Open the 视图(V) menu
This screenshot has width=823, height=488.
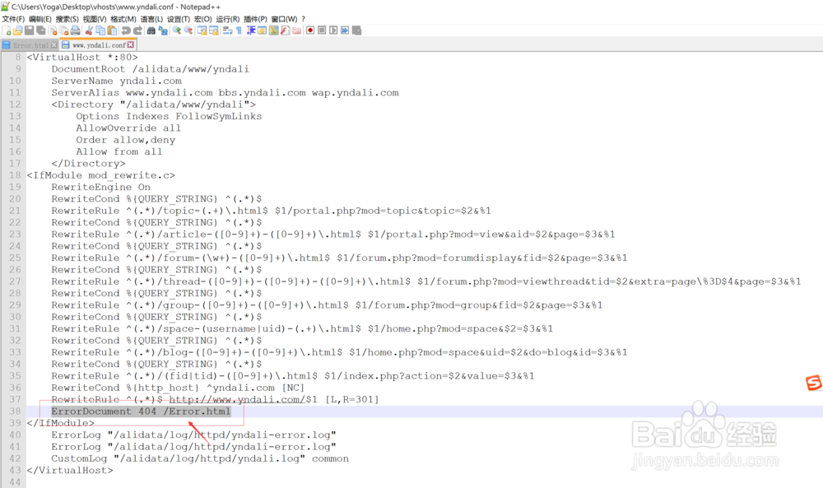(95, 19)
